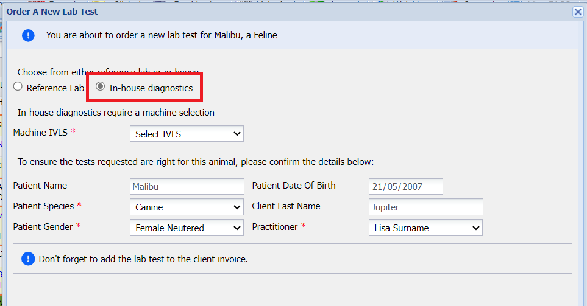Open the Patient Gender dropdown
The image size is (587, 306).
point(187,228)
